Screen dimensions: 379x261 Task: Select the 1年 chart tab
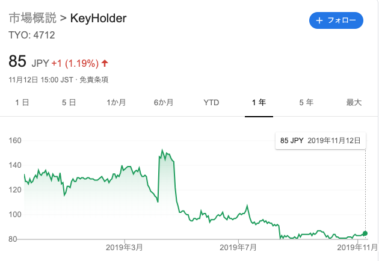(259, 102)
